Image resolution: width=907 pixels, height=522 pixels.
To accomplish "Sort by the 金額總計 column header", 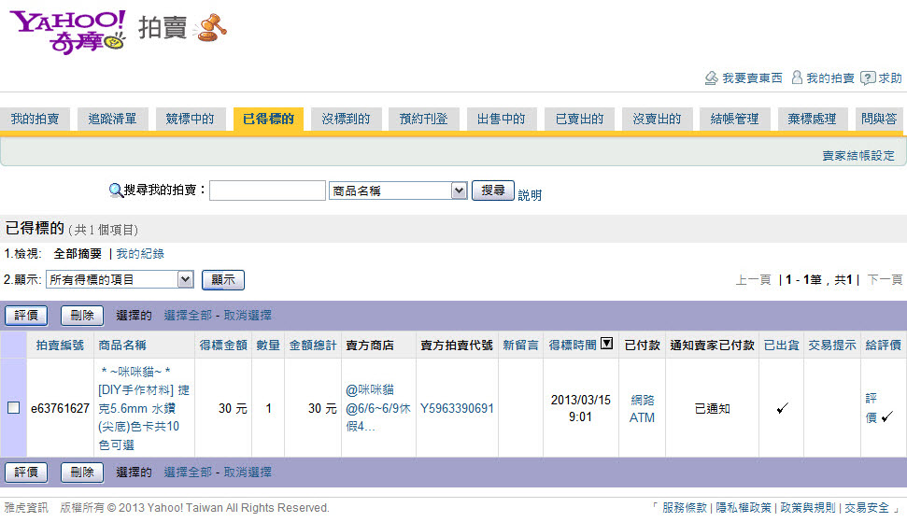I will pyautogui.click(x=313, y=346).
